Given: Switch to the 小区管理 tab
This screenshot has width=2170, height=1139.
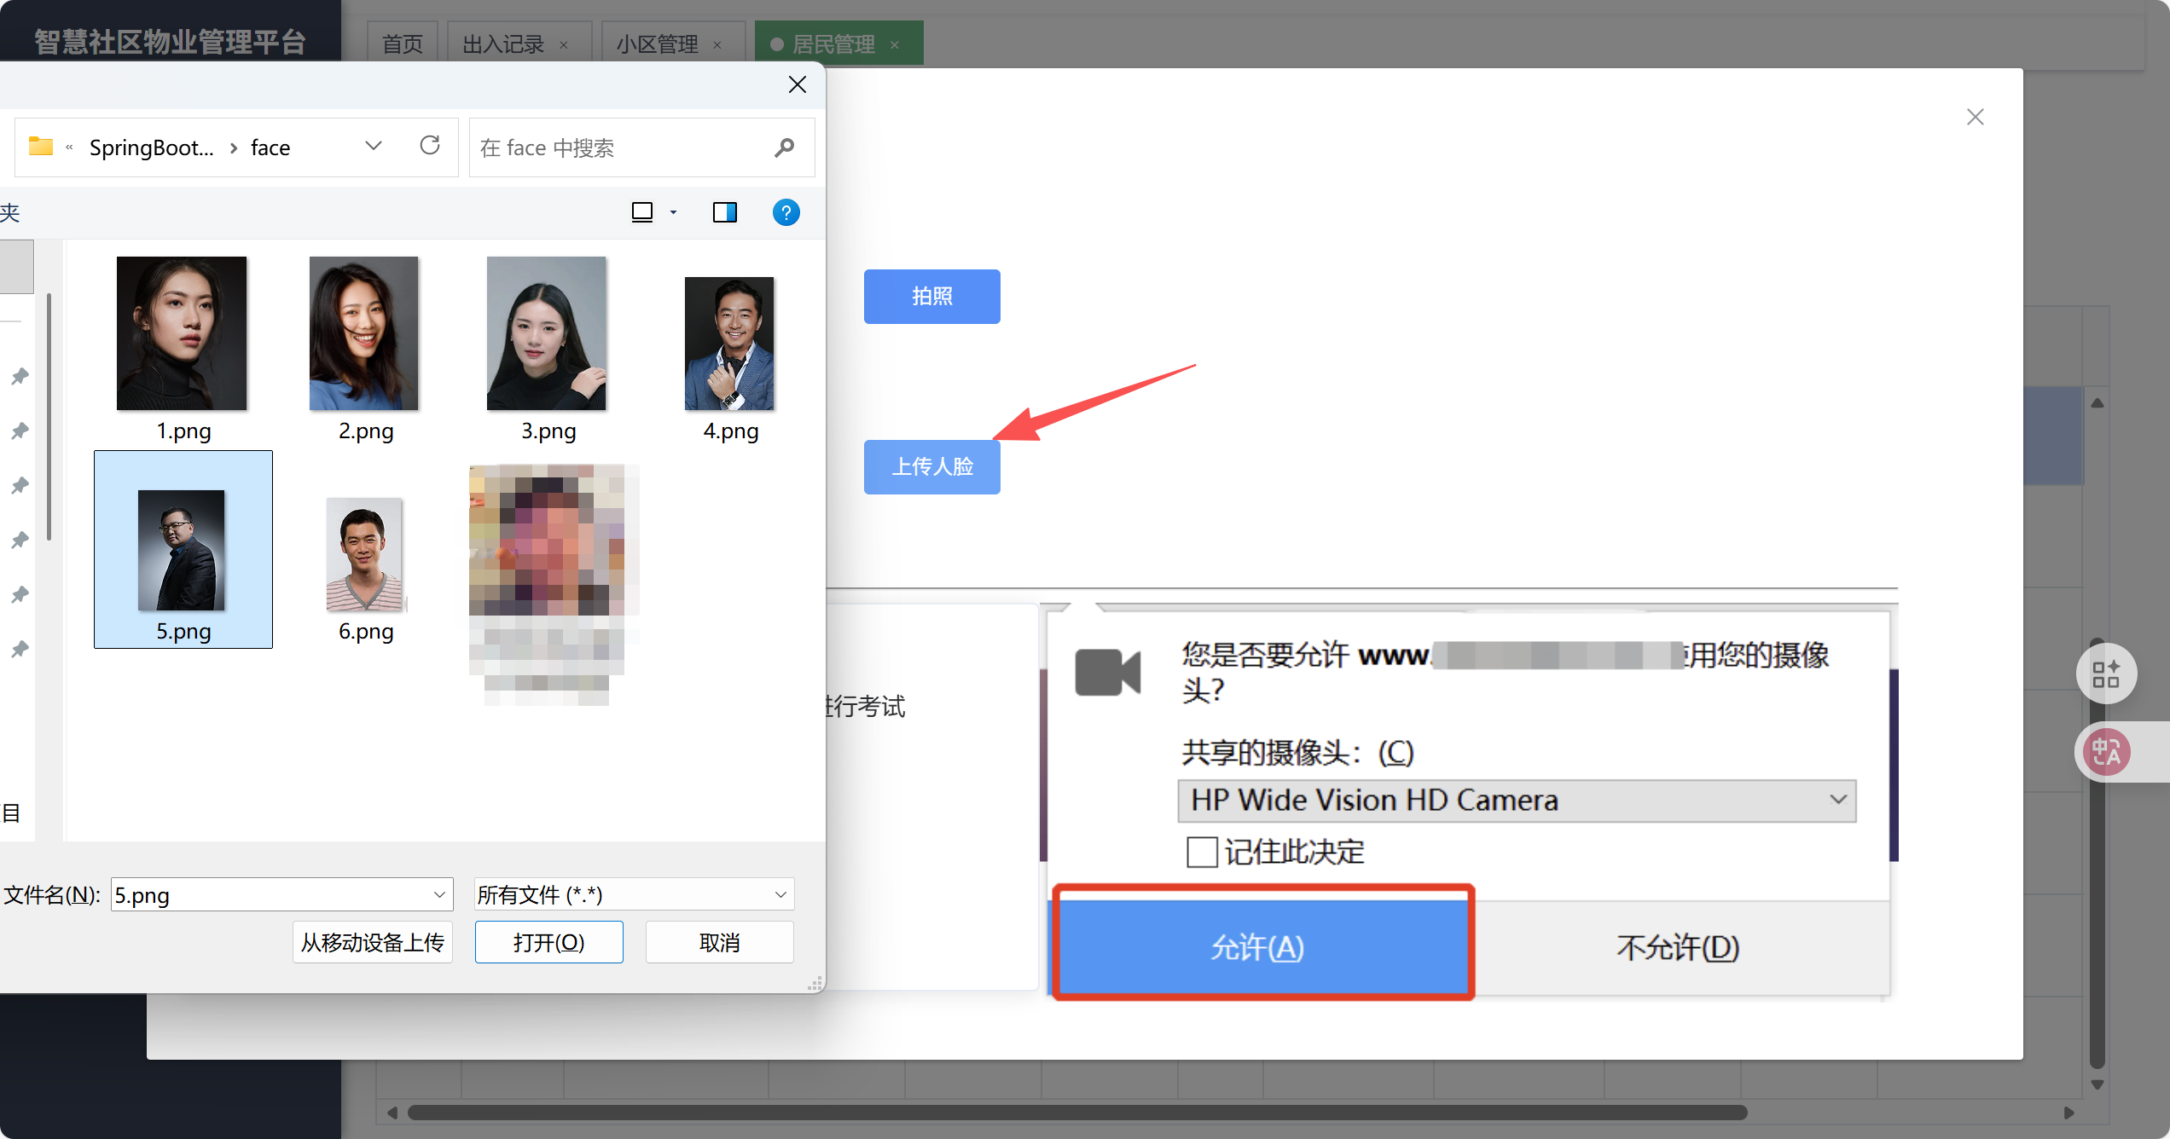Looking at the screenshot, I should click(x=657, y=44).
